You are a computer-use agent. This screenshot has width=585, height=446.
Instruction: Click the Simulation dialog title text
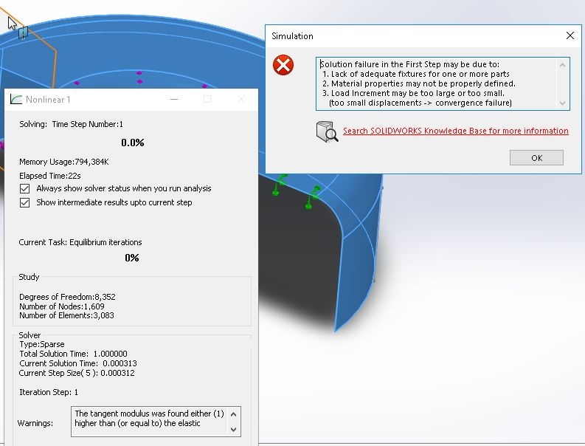pyautogui.click(x=292, y=36)
